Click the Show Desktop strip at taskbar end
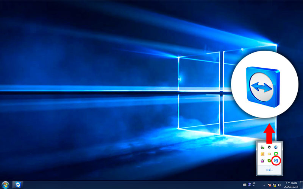This screenshot has height=189, width=303. 301,185
